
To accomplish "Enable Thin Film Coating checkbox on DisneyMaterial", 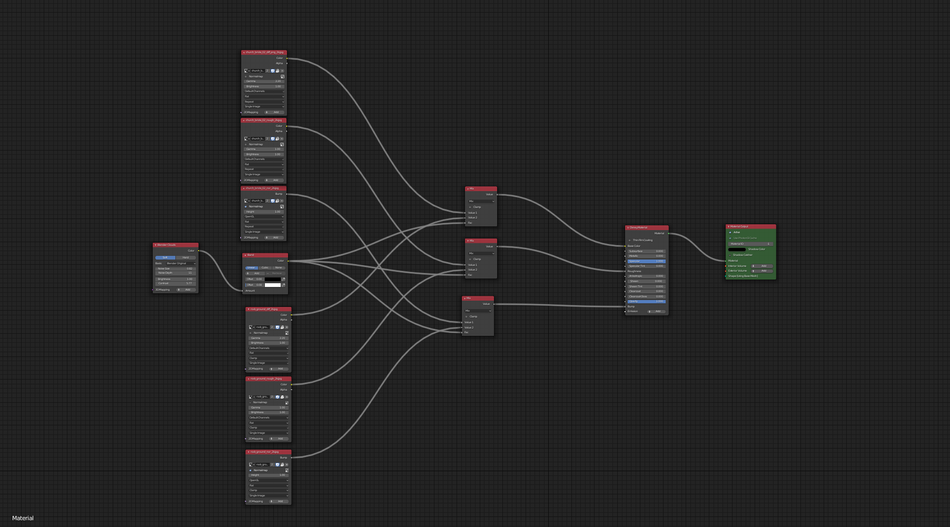I will (x=629, y=240).
